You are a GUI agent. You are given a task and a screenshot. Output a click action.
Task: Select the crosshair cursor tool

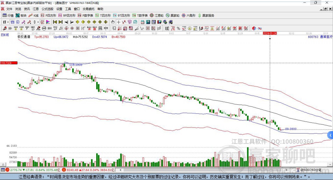[x=118, y=22]
